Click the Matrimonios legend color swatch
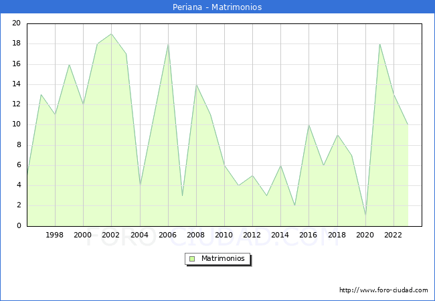This screenshot has height=301, width=435. pyautogui.click(x=192, y=259)
